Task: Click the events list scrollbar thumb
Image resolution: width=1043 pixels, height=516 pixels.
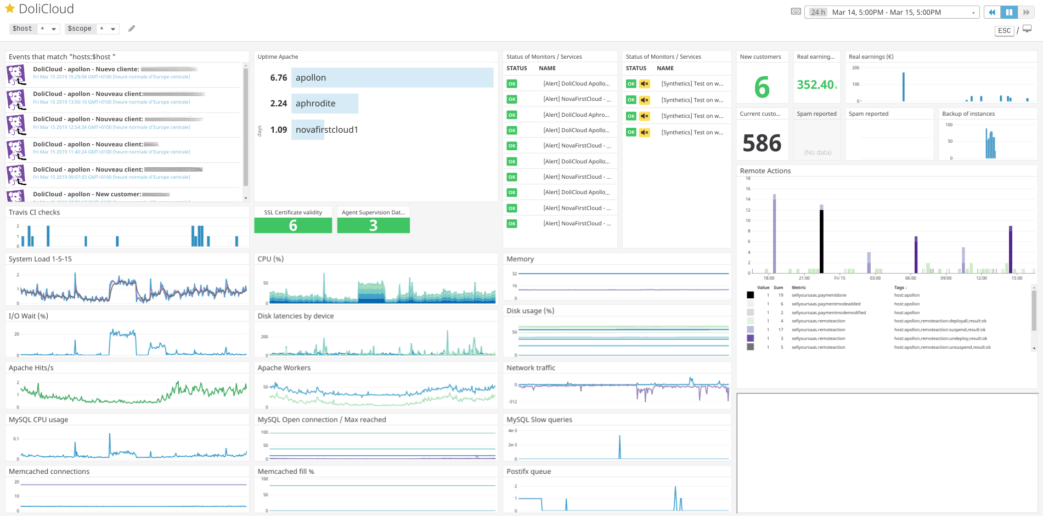Action: pyautogui.click(x=246, y=127)
